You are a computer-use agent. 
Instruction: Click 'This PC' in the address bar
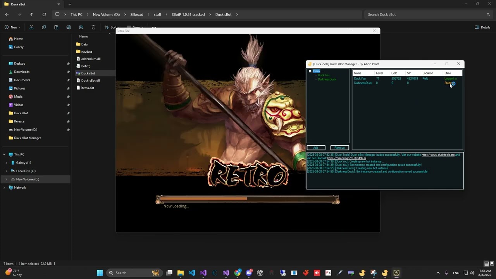pyautogui.click(x=76, y=14)
